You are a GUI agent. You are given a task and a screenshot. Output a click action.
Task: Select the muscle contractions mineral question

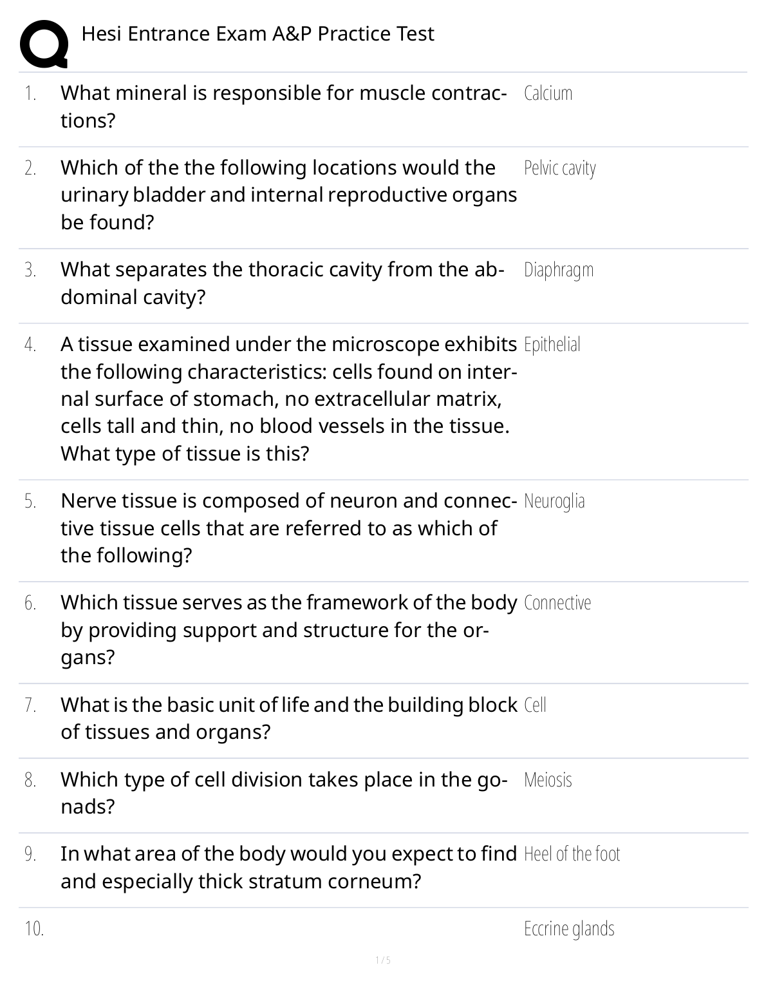[283, 106]
